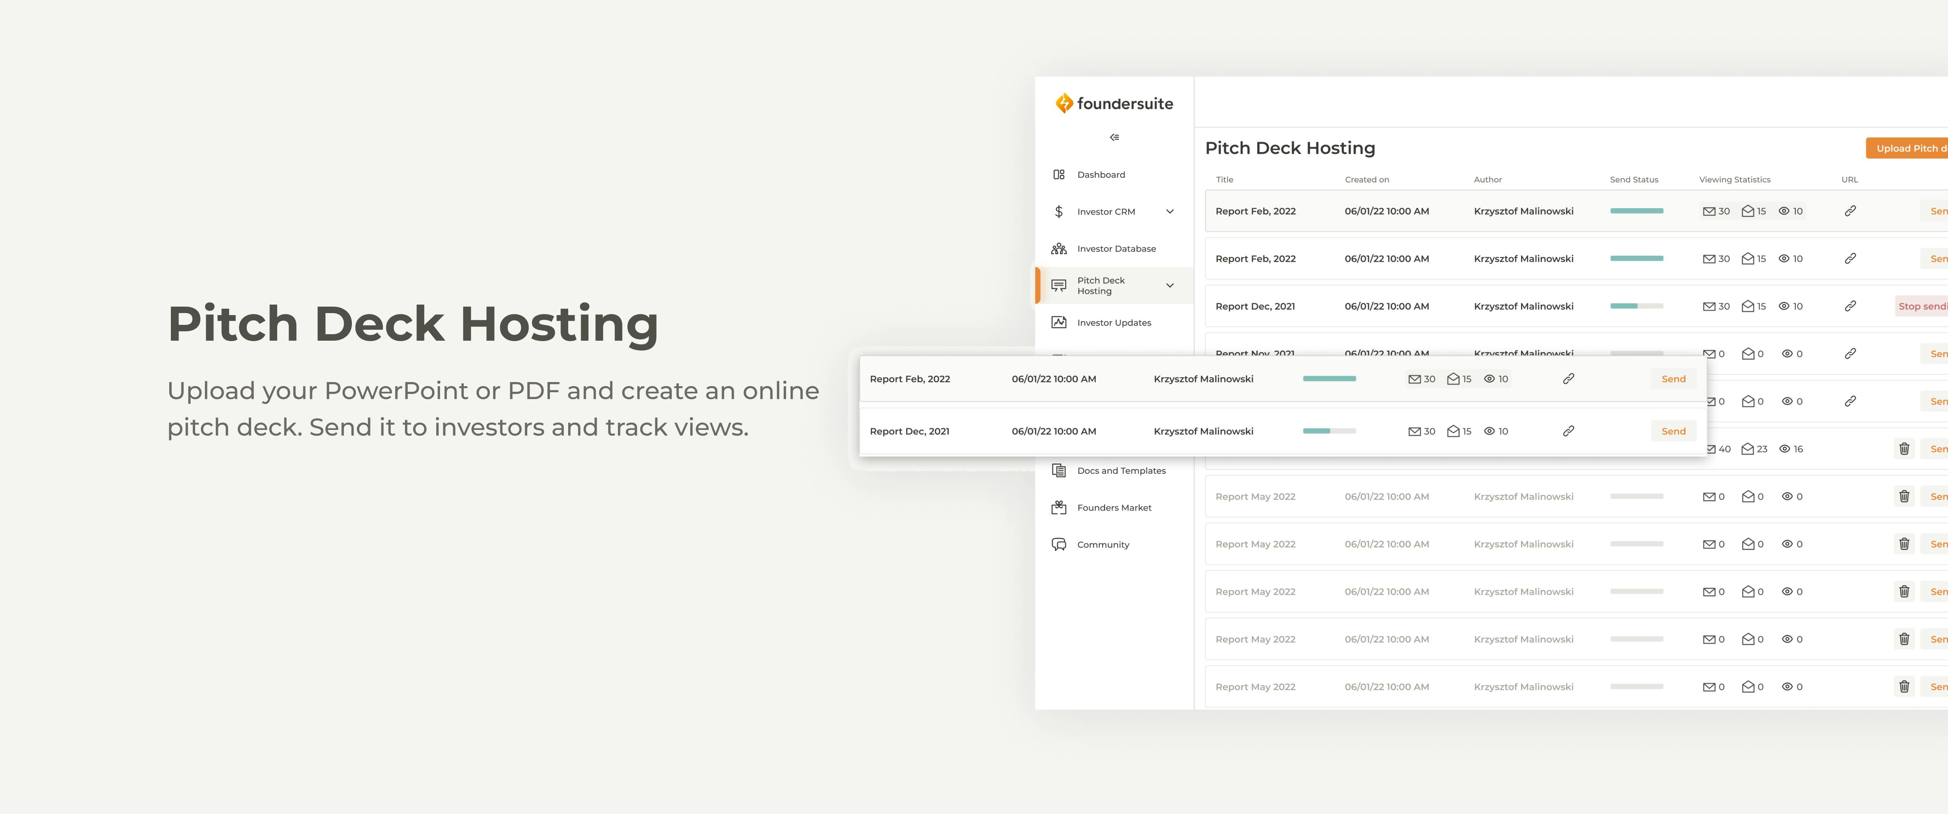Viewport: 1948px width, 814px height.
Task: Click send progress bar in floating Report Dec, 2021 row
Action: click(1330, 431)
